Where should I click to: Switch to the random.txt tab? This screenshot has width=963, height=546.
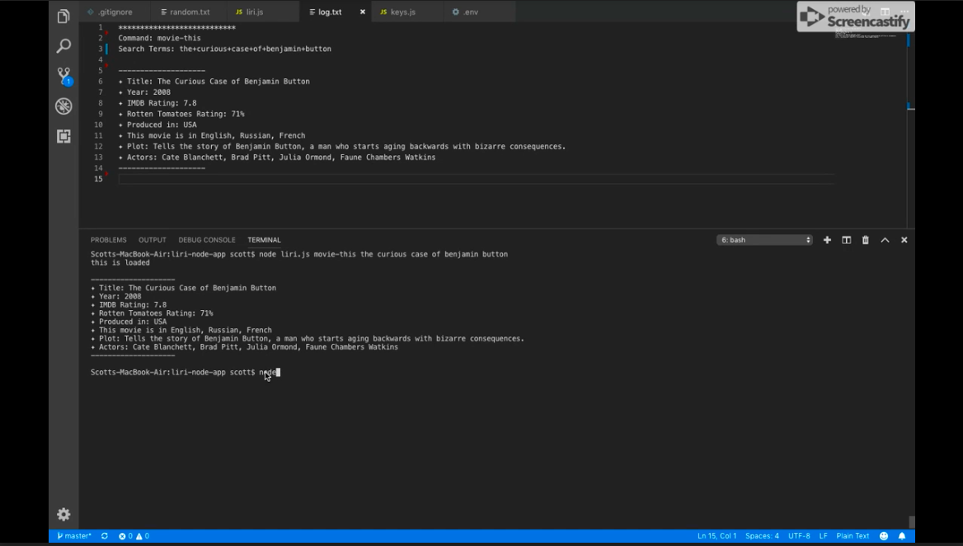[190, 12]
